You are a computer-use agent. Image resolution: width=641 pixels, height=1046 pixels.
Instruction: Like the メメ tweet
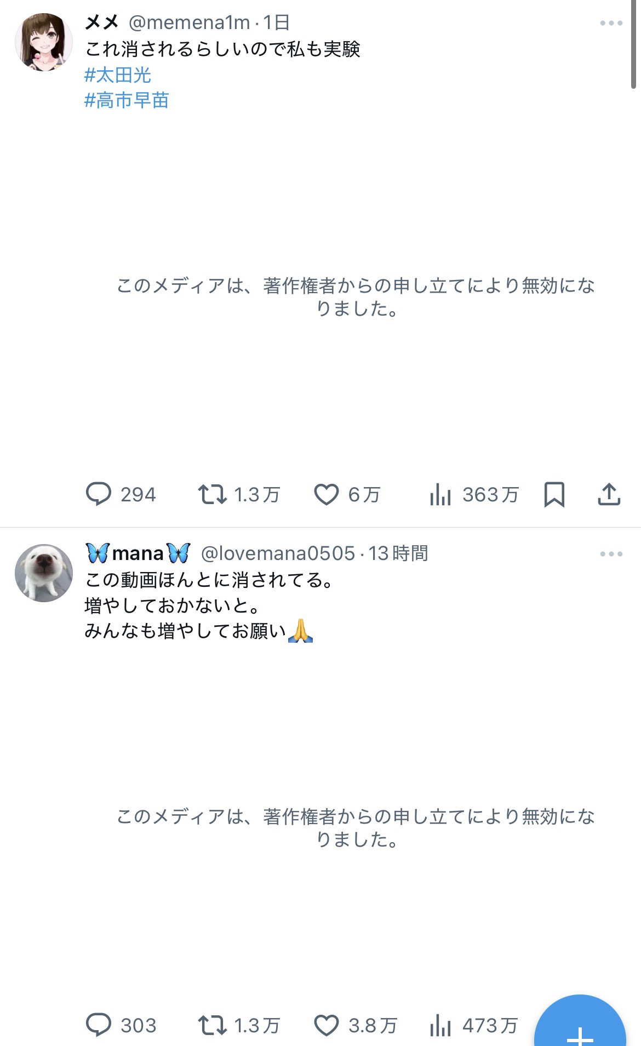(326, 494)
